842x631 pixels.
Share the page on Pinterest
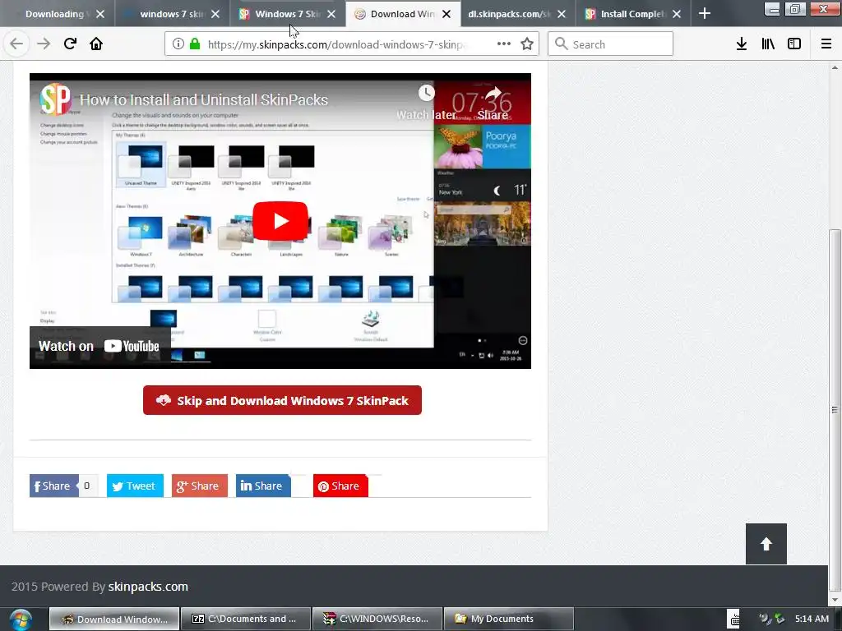[340, 486]
